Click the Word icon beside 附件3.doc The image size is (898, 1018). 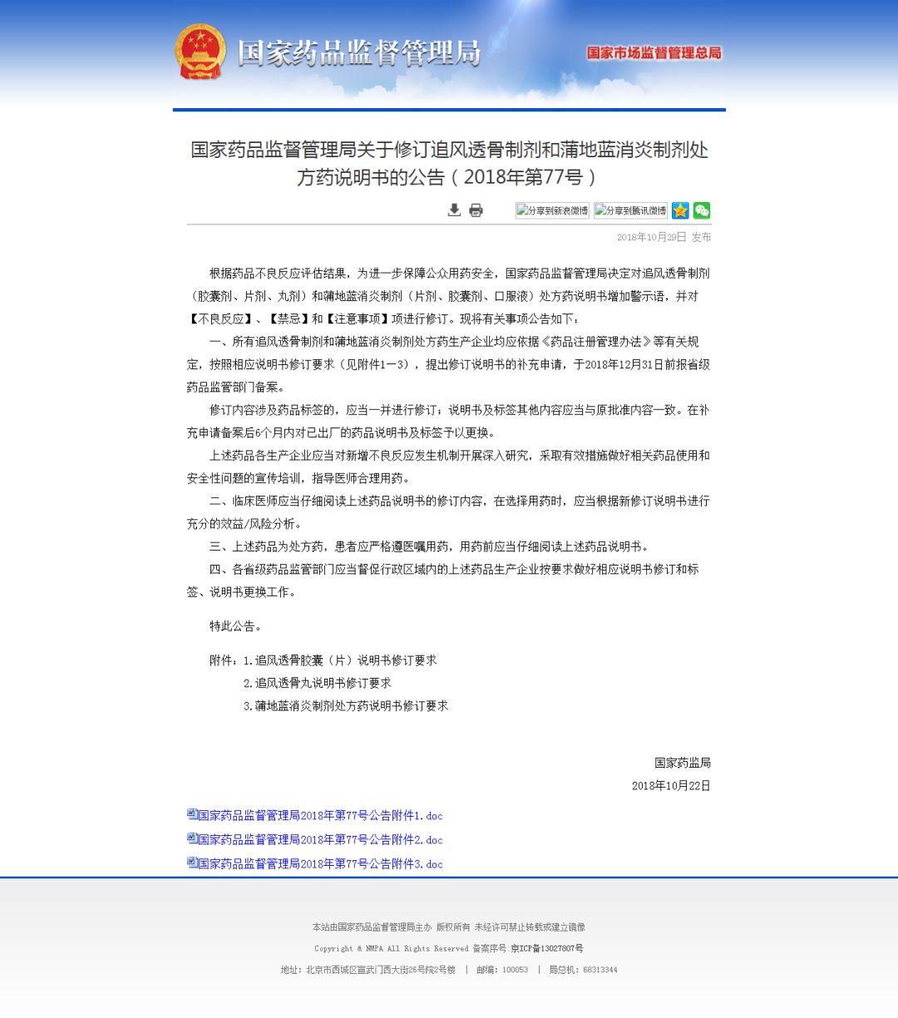point(188,863)
